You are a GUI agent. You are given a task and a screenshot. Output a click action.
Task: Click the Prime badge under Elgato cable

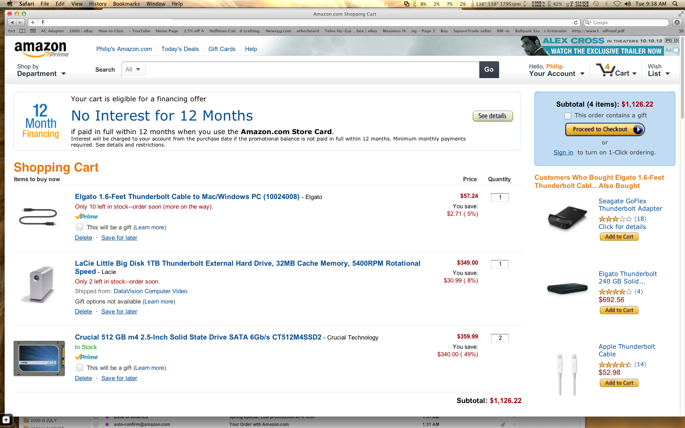point(86,216)
